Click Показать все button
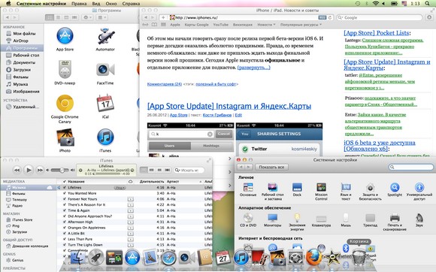The height and width of the screenshot is (272, 436). pos(271,167)
